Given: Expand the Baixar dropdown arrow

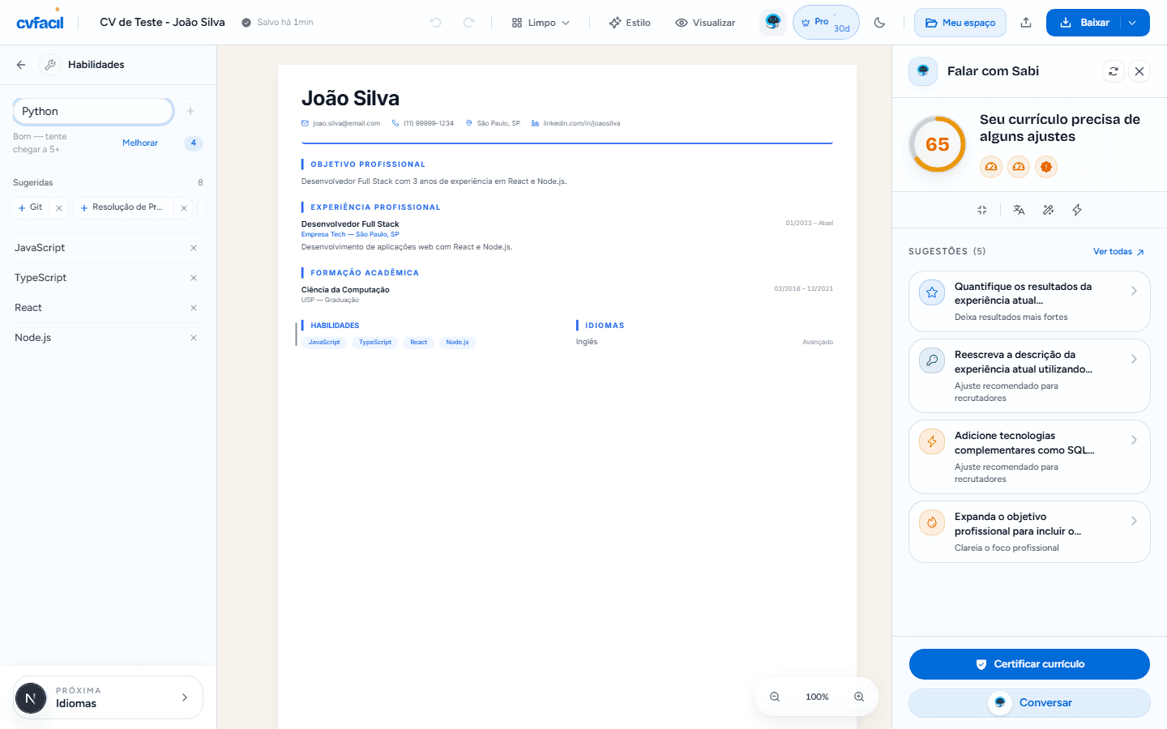Looking at the screenshot, I should tap(1133, 23).
